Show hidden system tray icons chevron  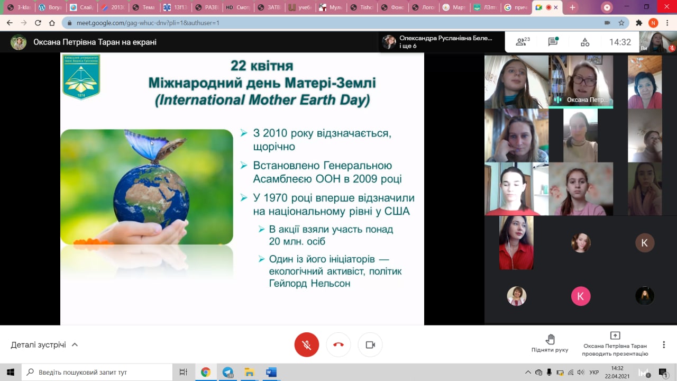point(528,372)
